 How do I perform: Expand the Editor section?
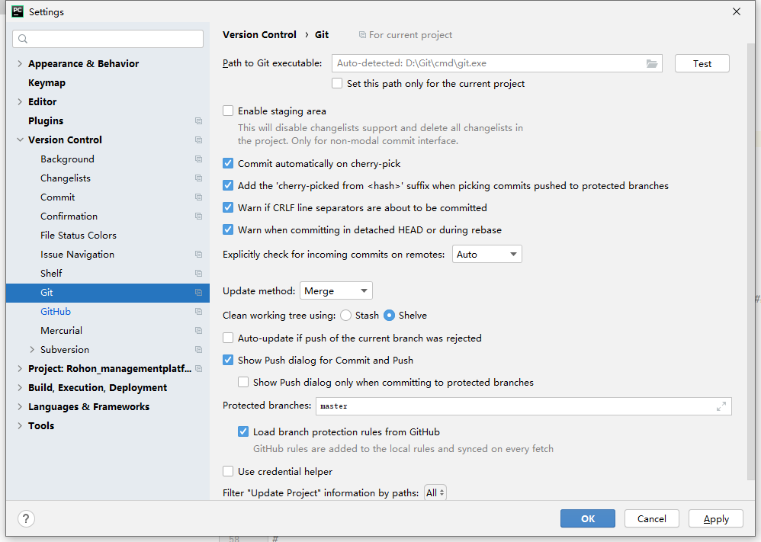(x=19, y=101)
